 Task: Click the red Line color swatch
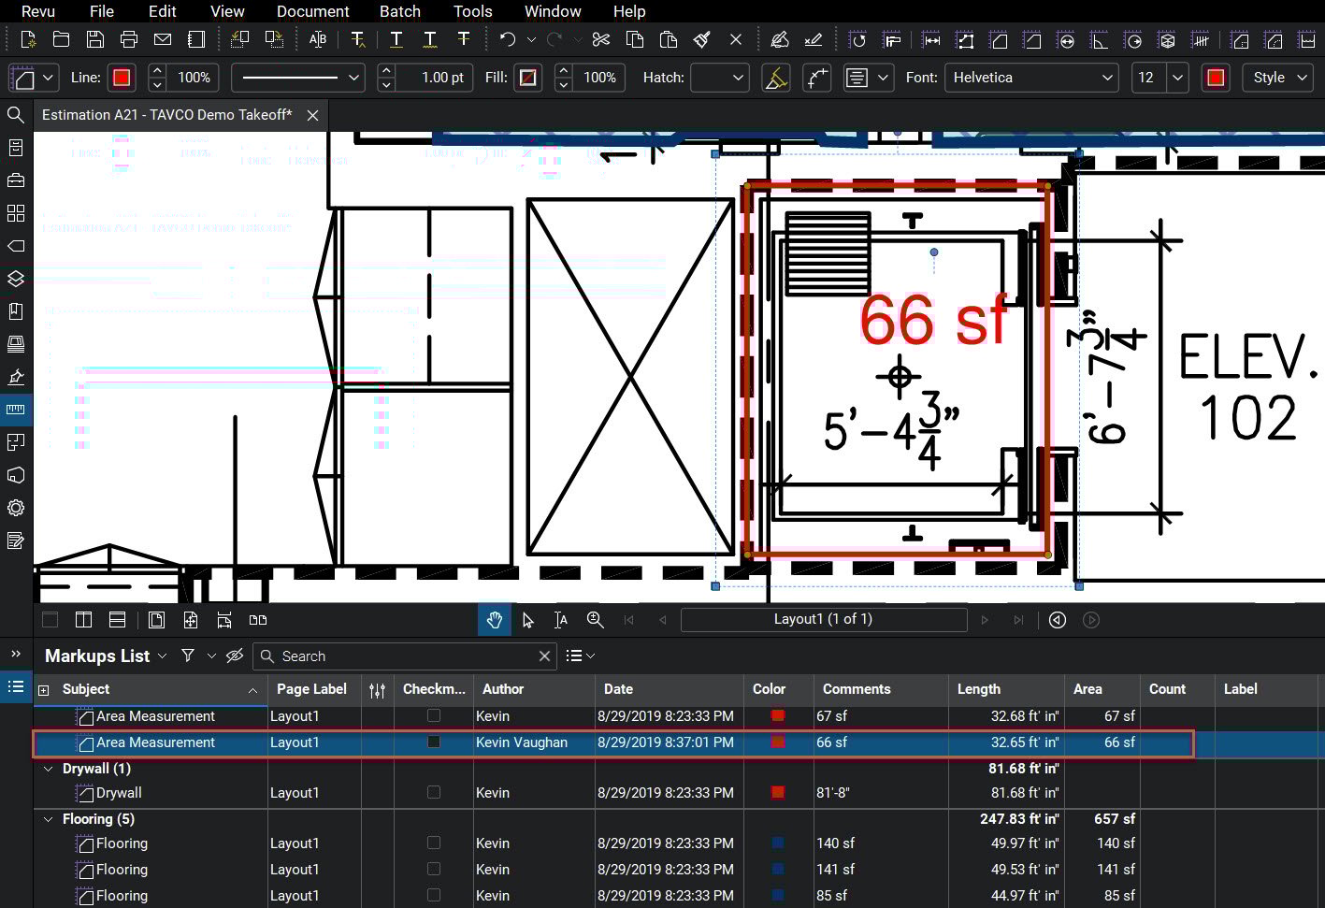122,78
